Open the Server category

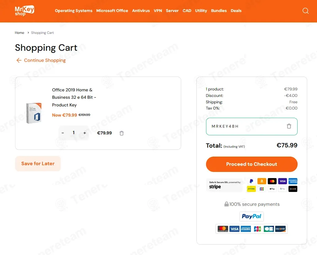172,11
